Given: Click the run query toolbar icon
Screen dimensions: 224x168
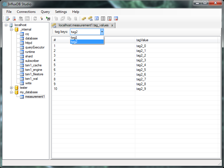Looking at the screenshot, I should (48, 18).
